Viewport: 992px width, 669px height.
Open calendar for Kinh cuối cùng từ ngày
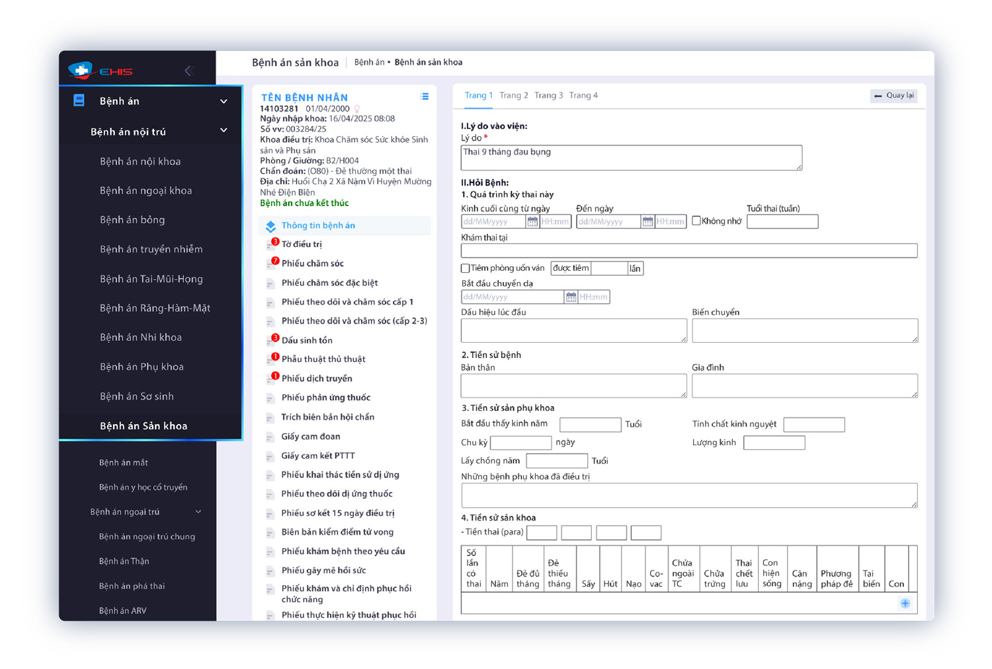click(x=532, y=222)
